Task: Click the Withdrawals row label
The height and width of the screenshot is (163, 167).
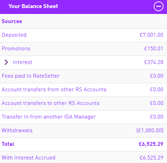Action: point(17,130)
